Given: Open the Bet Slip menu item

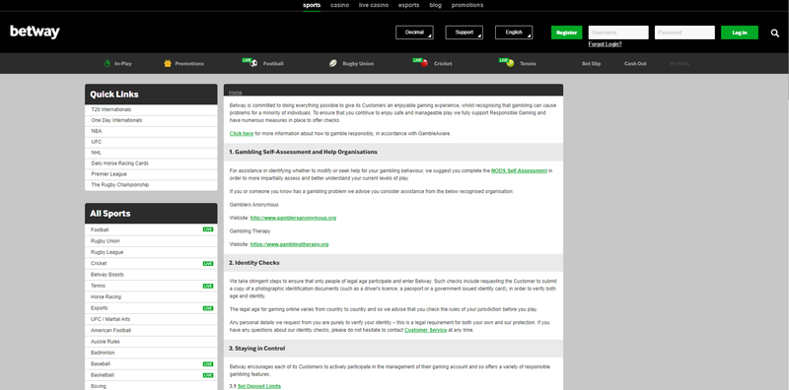Looking at the screenshot, I should coord(591,64).
